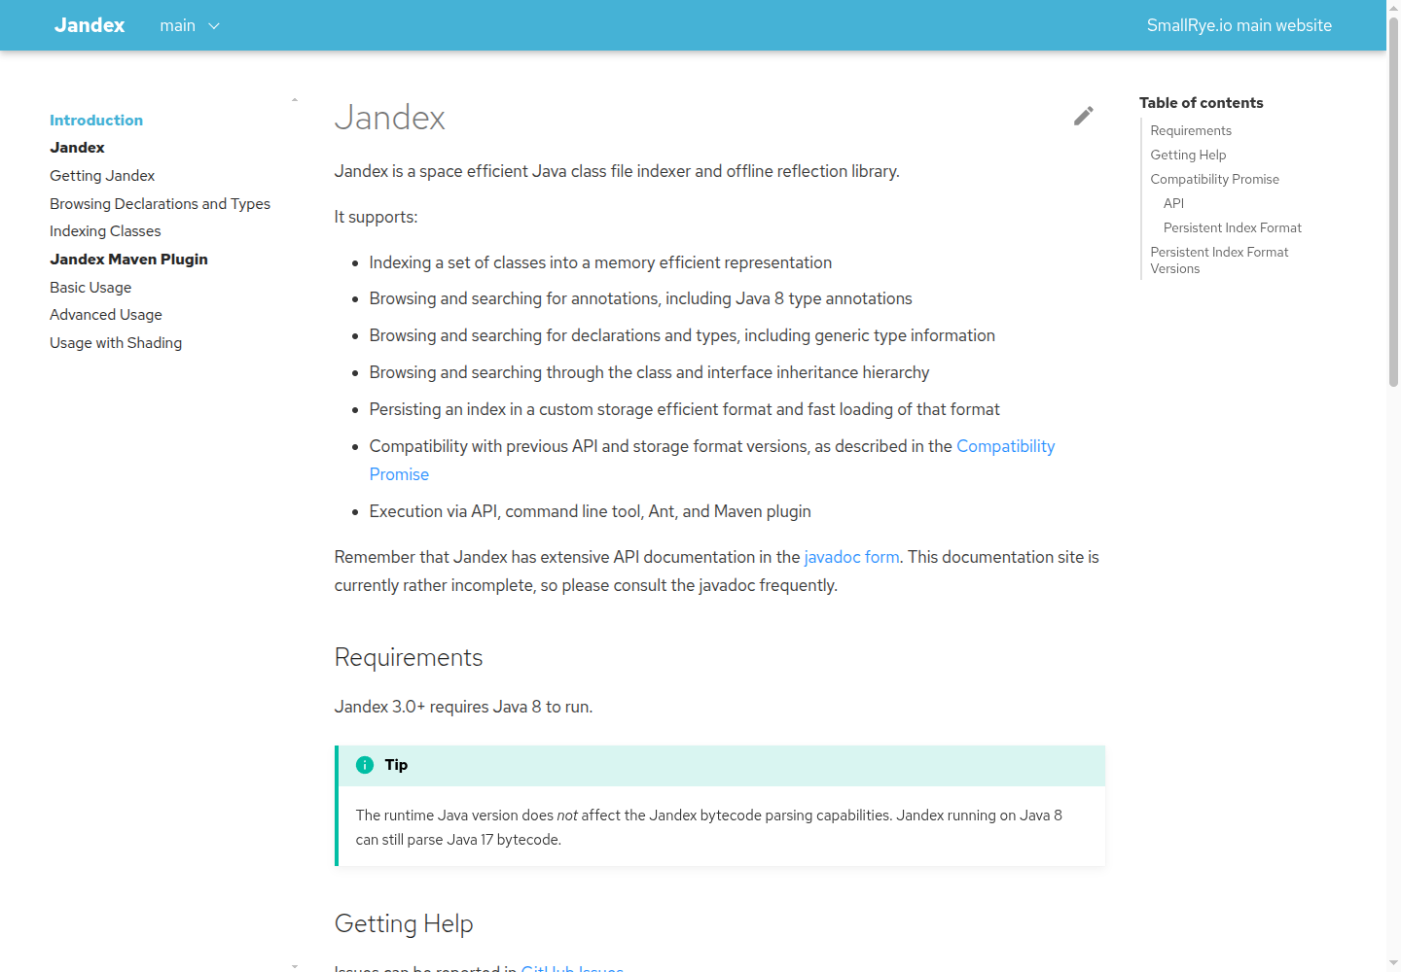Click the Jandex page heading

click(x=389, y=118)
